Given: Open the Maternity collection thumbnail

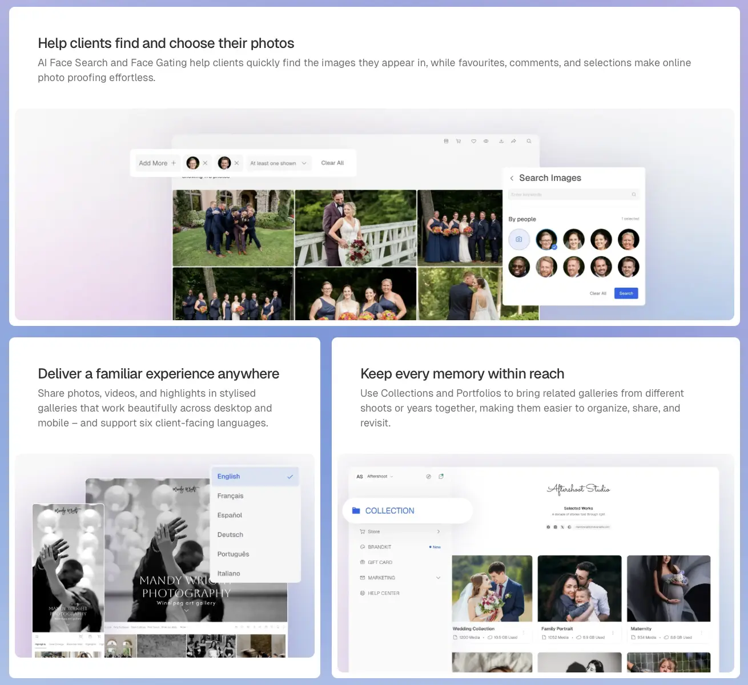Looking at the screenshot, I should point(669,589).
